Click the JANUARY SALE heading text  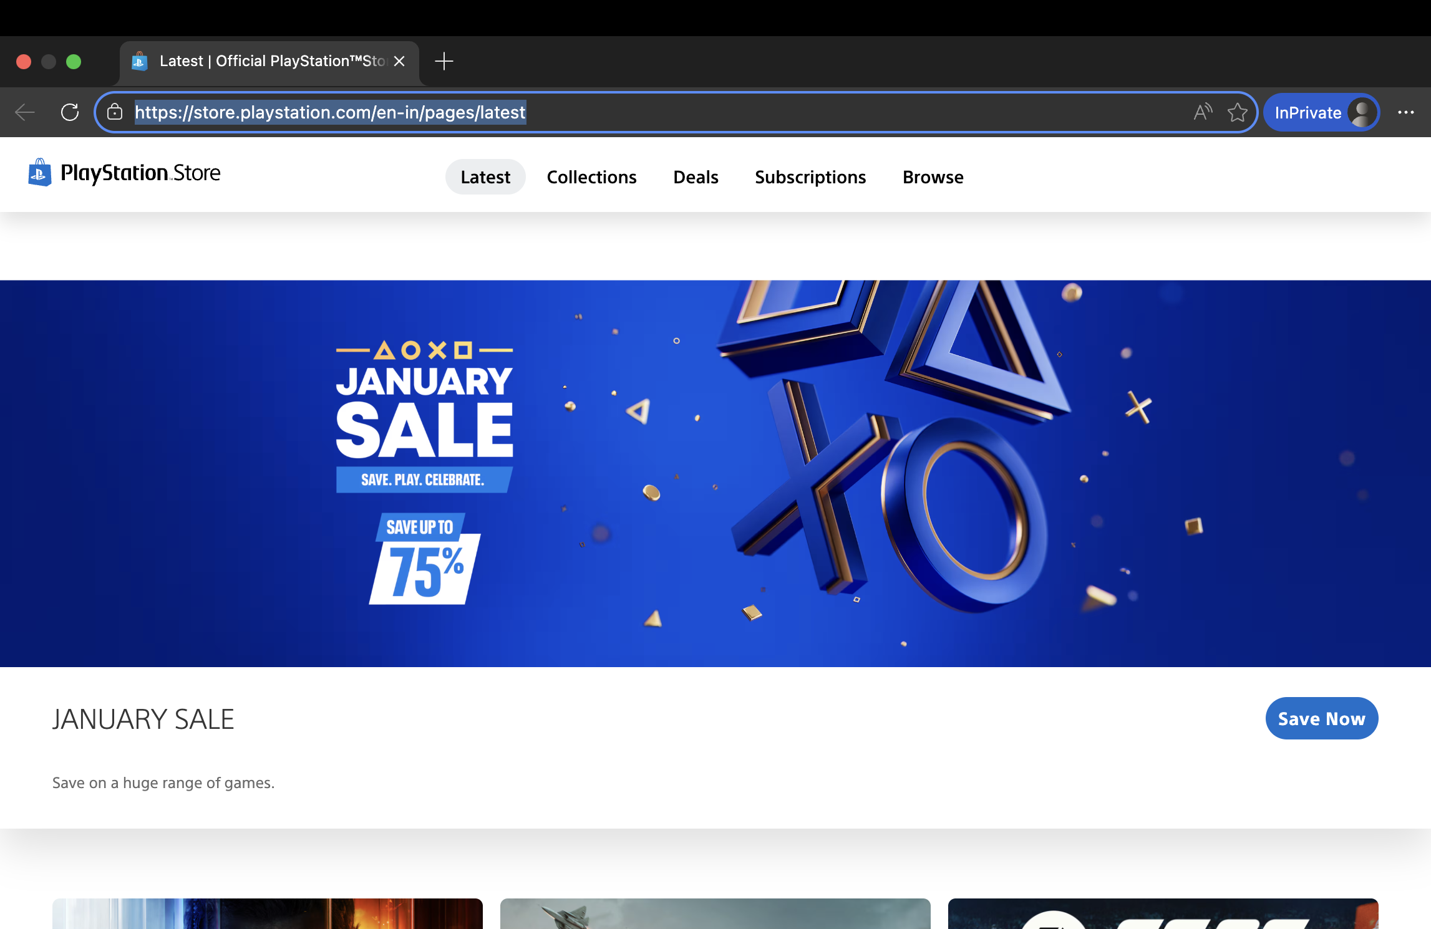pyautogui.click(x=143, y=719)
